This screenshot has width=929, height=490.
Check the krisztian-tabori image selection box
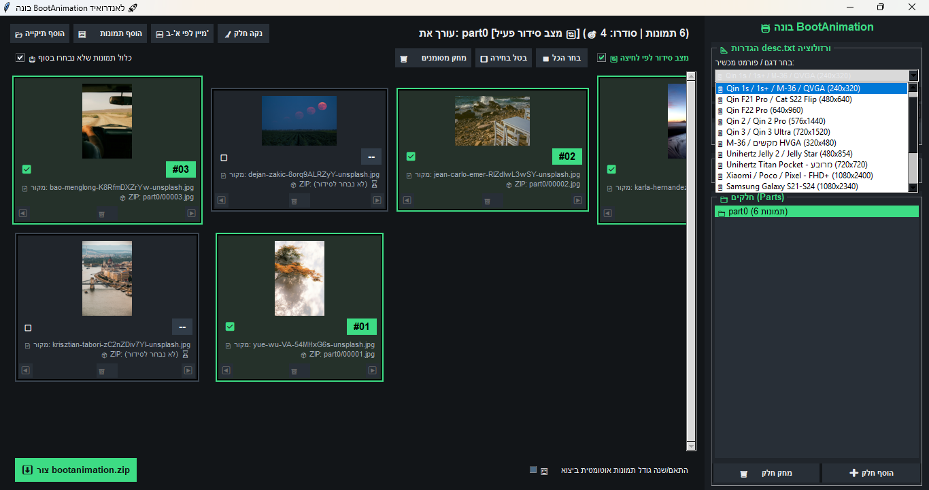(28, 327)
